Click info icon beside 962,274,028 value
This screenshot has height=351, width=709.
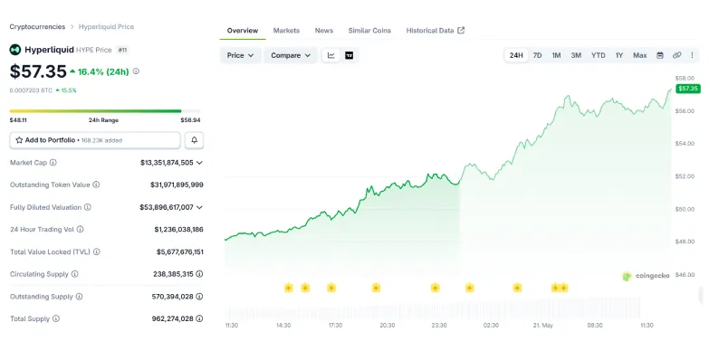click(x=199, y=319)
